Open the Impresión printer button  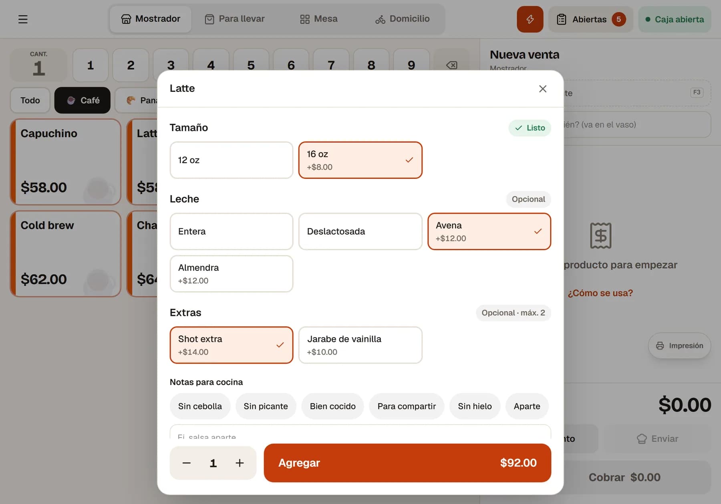(x=679, y=346)
